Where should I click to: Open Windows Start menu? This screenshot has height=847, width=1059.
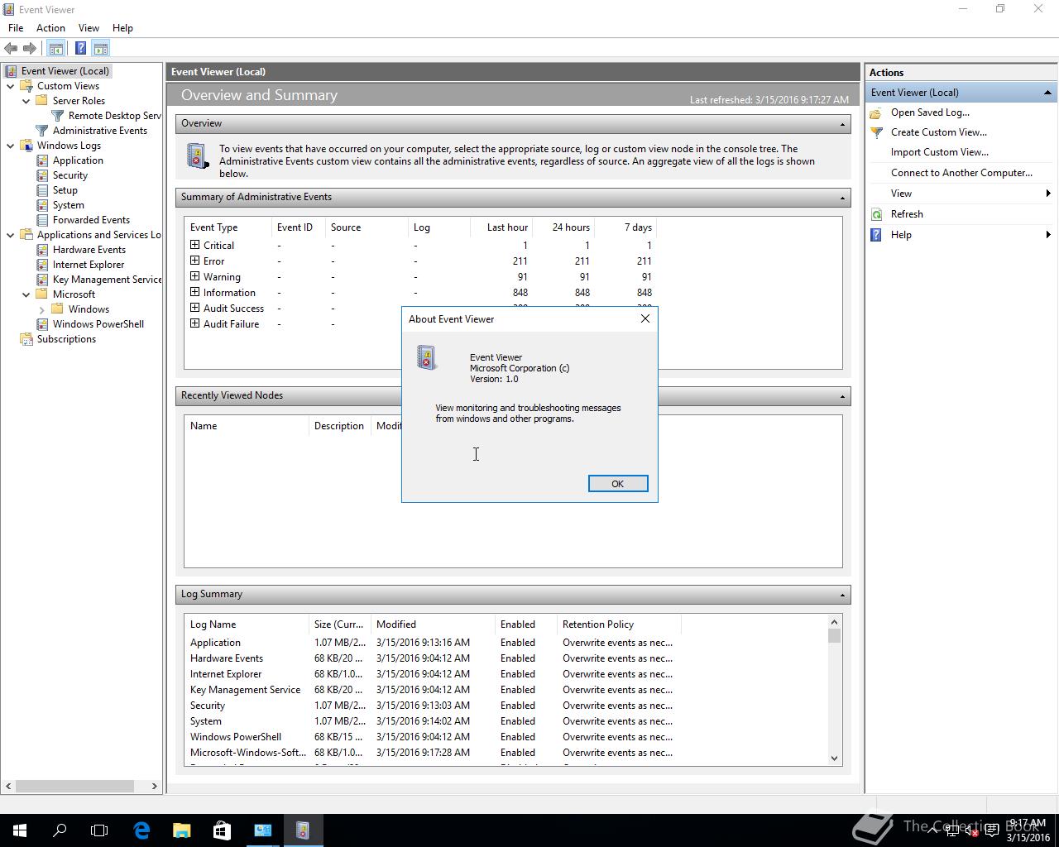click(20, 830)
